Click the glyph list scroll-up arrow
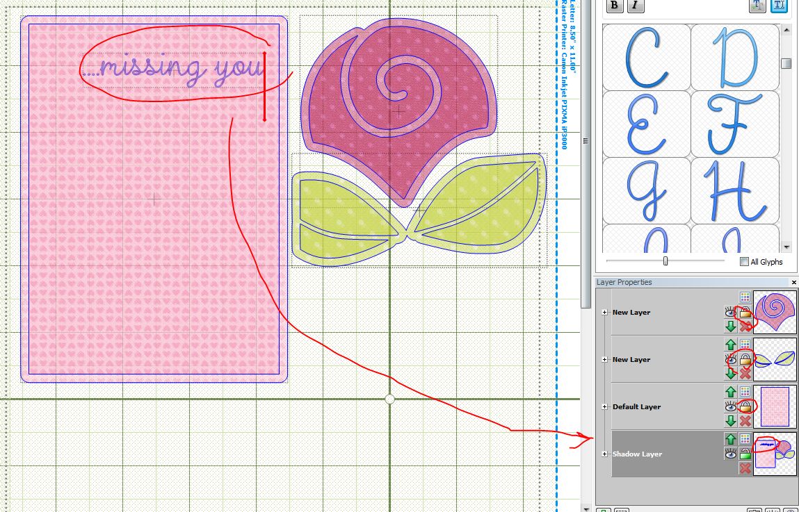Screen dimensions: 799x512 click(x=786, y=30)
